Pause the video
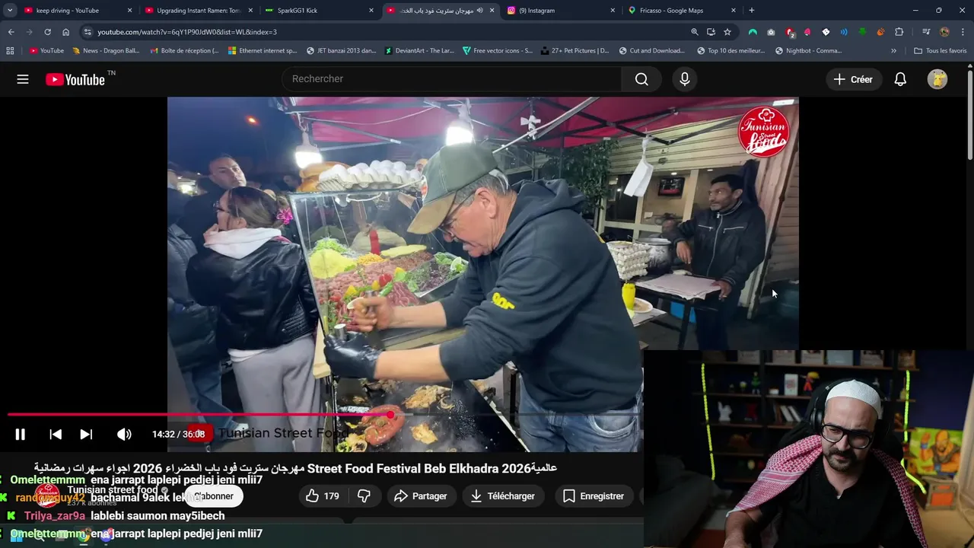Screen dimensions: 974x548 20,434
